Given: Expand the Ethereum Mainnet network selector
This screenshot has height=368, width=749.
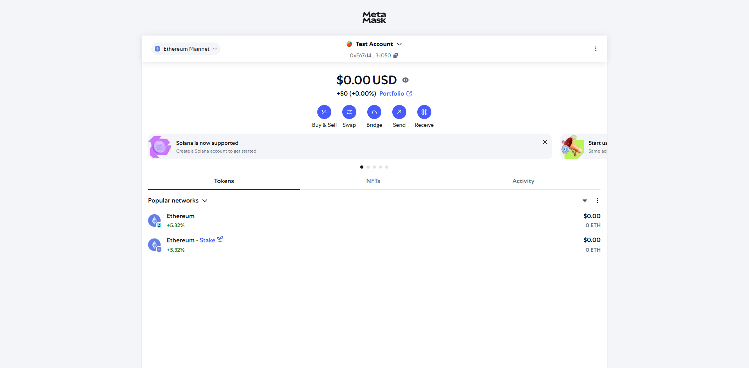Looking at the screenshot, I should [186, 49].
